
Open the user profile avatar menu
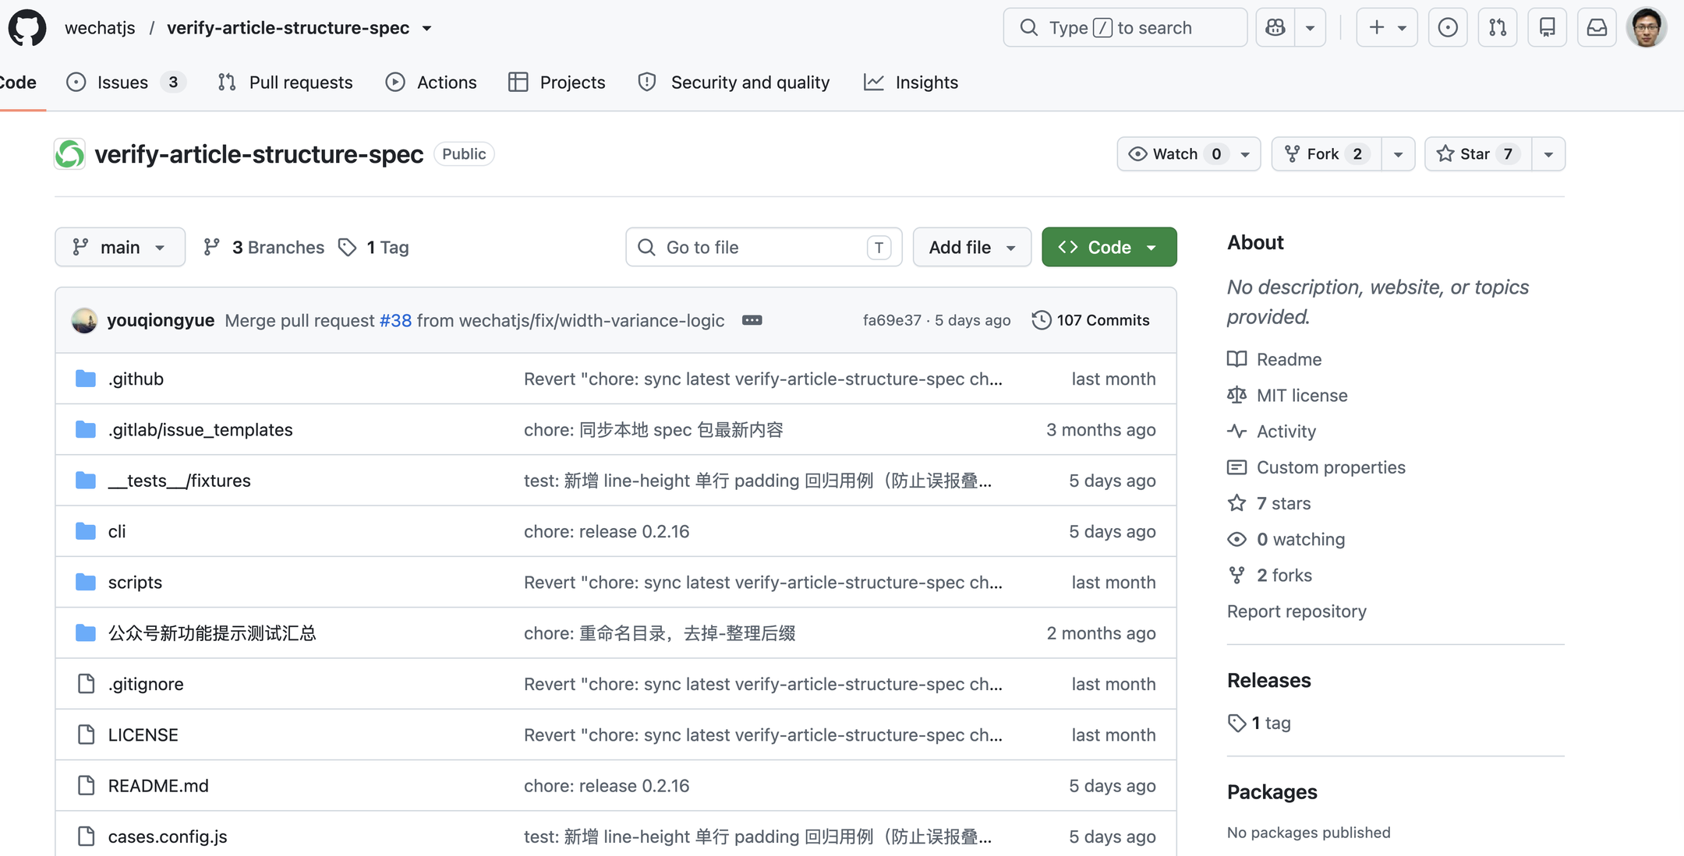pyautogui.click(x=1647, y=28)
